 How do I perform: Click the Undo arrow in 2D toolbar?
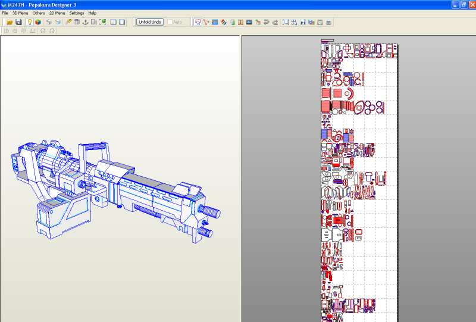pyautogui.click(x=267, y=22)
